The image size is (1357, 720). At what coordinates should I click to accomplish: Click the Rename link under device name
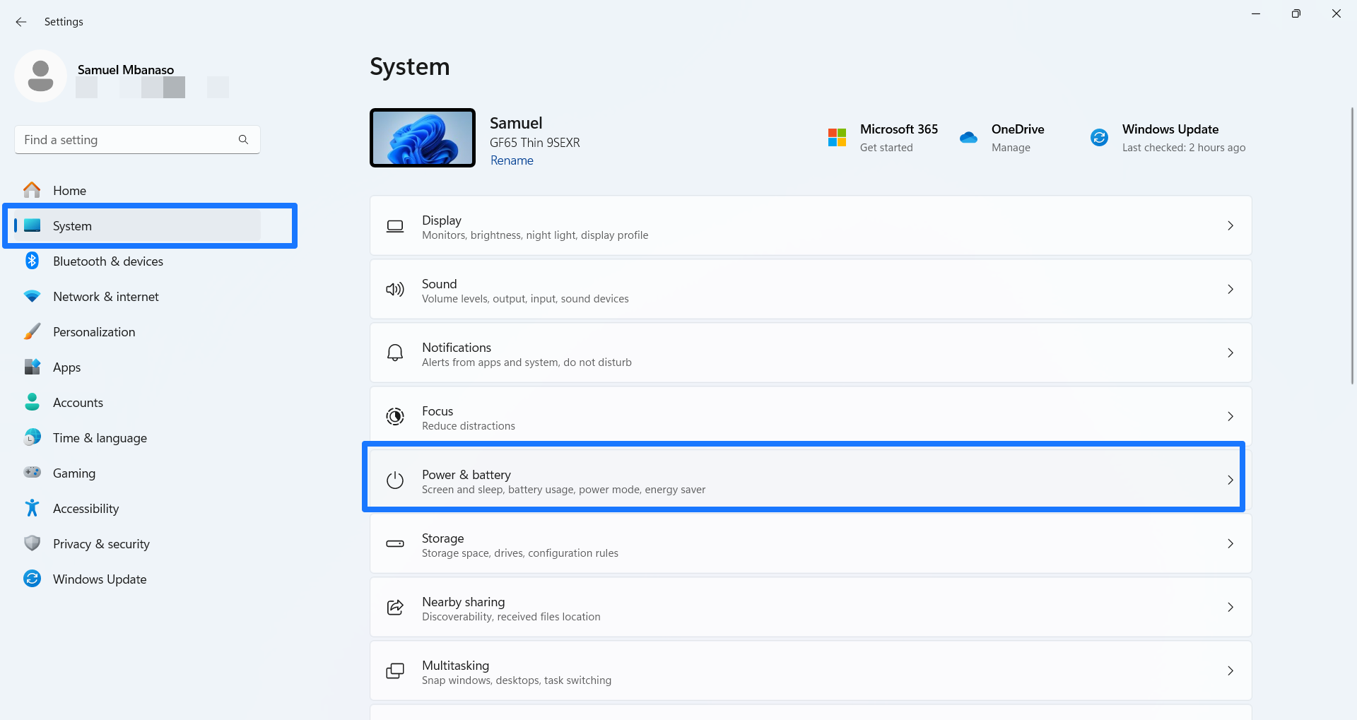coord(512,160)
